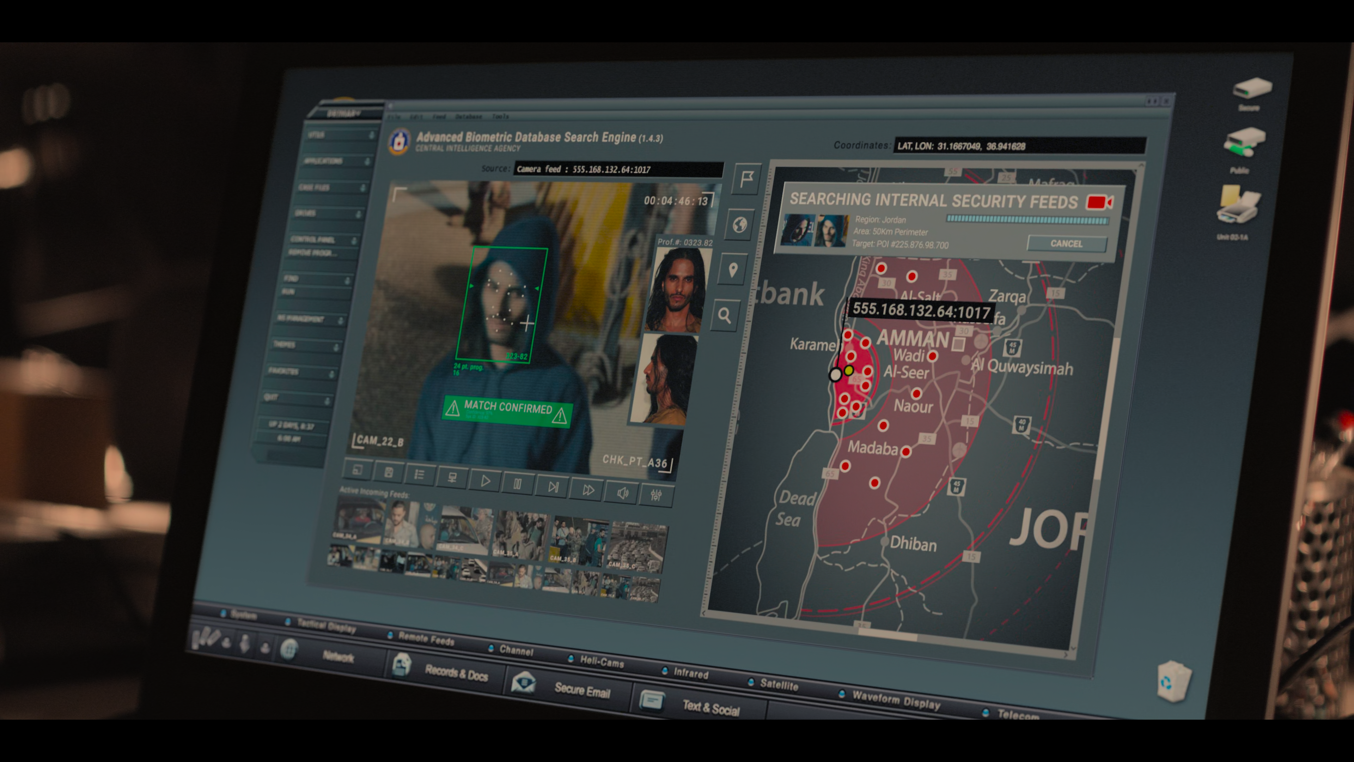Viewport: 1354px width, 762px height.
Task: Toggle the Heli-Cams indicator
Action: coord(571,658)
